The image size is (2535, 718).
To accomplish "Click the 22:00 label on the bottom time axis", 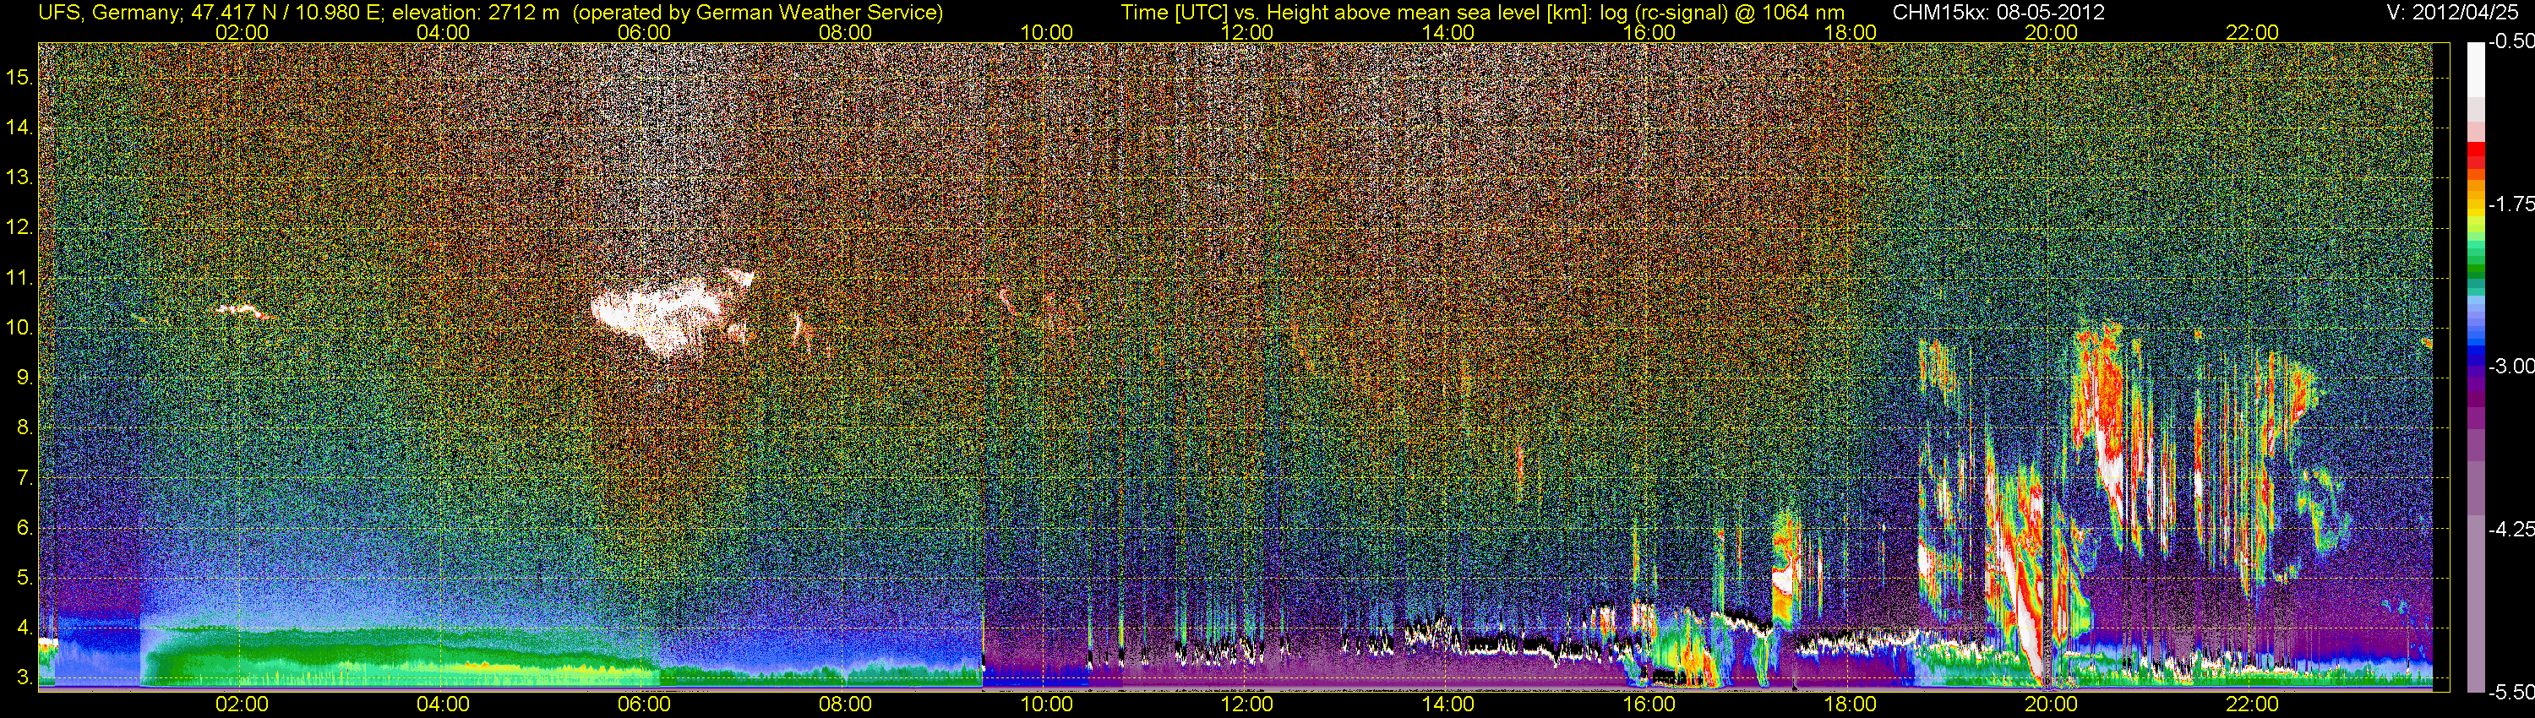I will (x=2253, y=704).
